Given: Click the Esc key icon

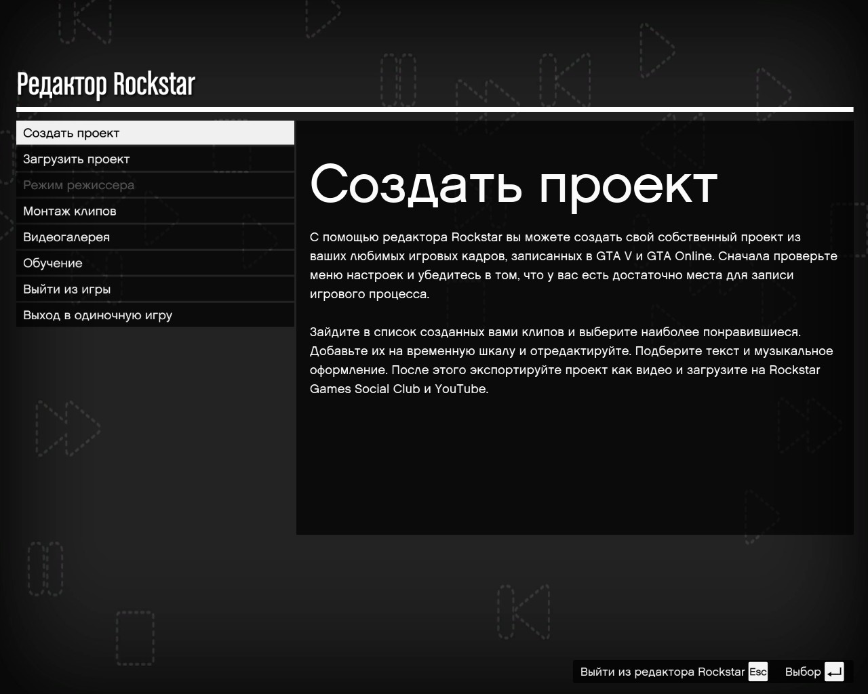Looking at the screenshot, I should (758, 672).
